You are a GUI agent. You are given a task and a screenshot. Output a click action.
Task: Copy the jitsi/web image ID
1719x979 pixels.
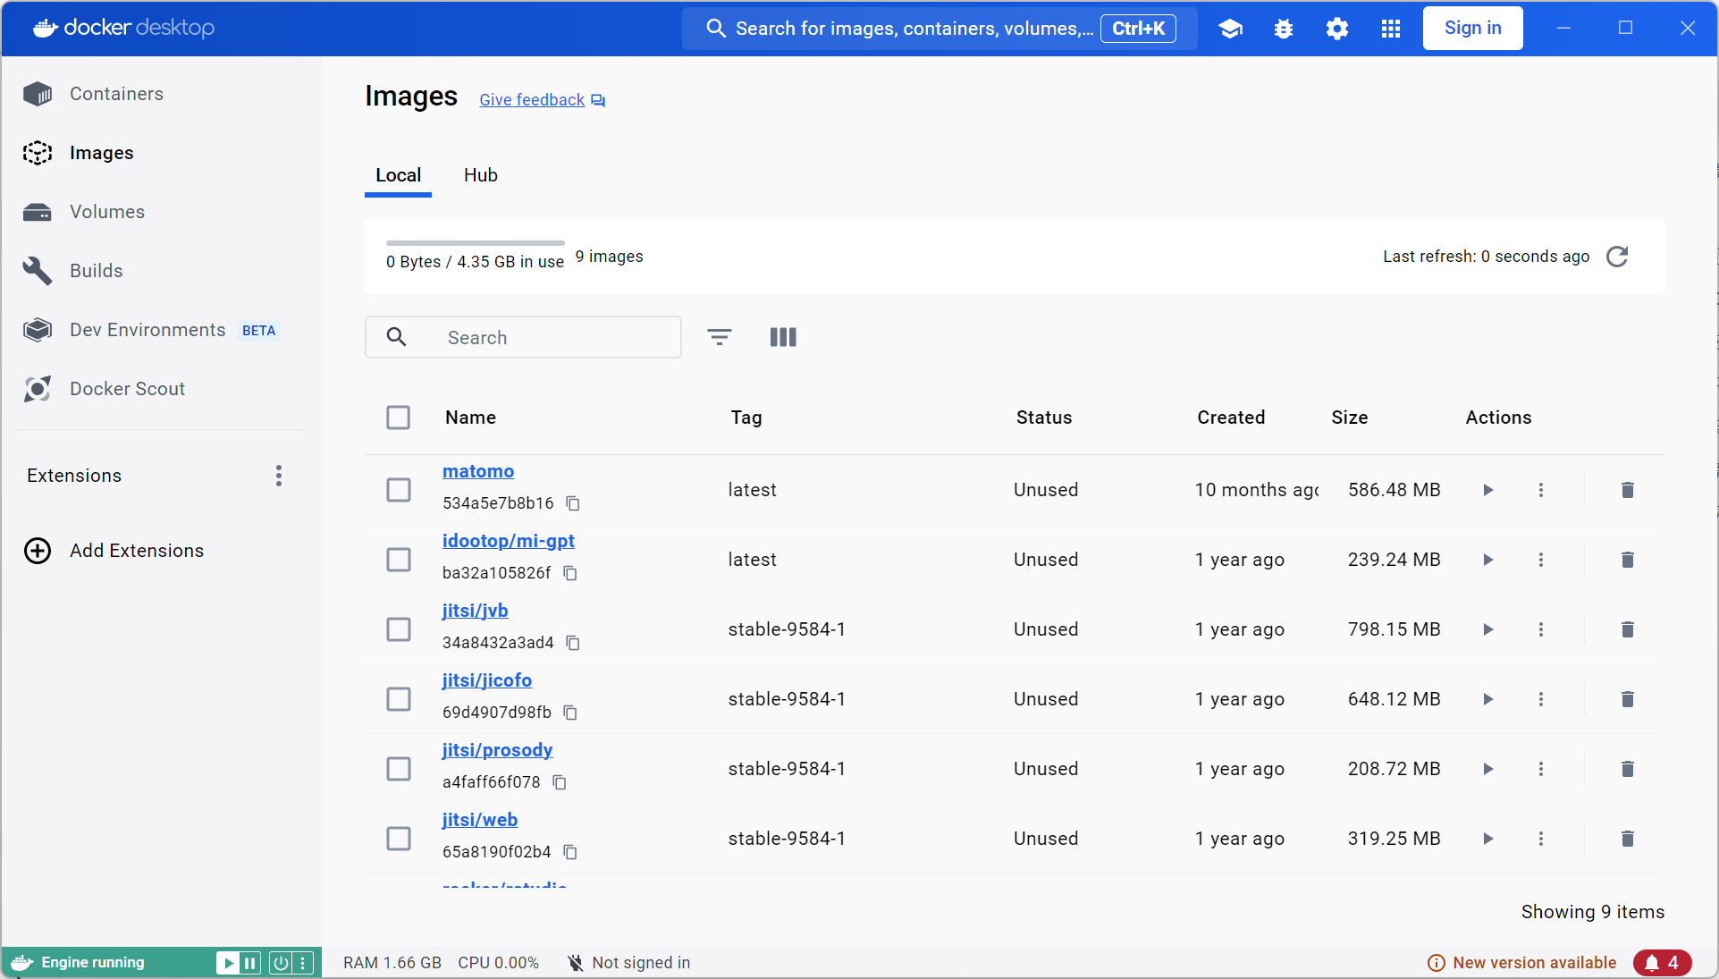570,852
